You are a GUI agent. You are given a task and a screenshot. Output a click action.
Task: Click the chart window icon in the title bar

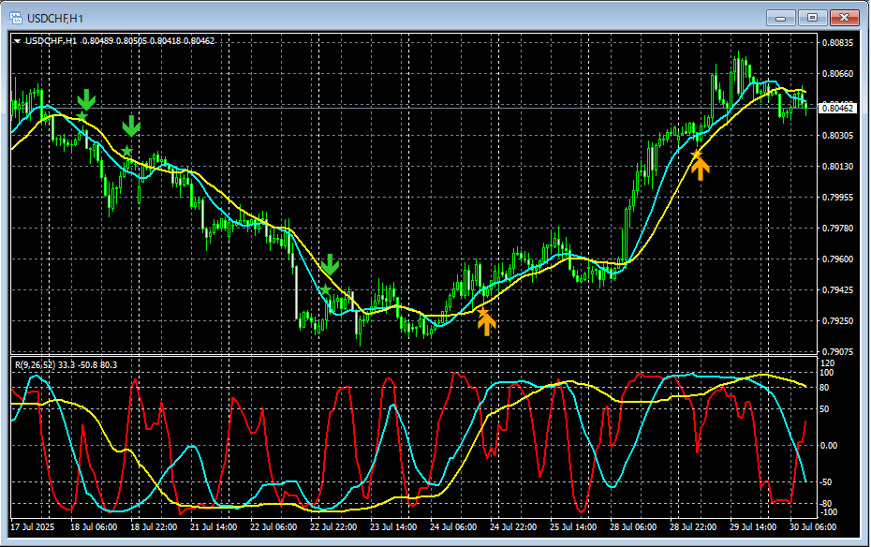16,17
